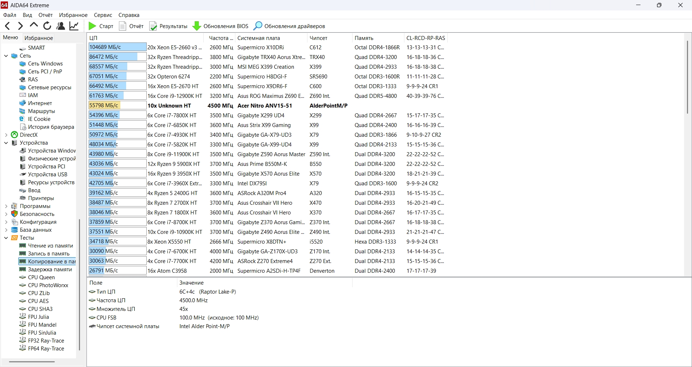Image resolution: width=692 pixels, height=367 pixels.
Task: Click the Сеть network folder icon
Action: tap(14, 56)
